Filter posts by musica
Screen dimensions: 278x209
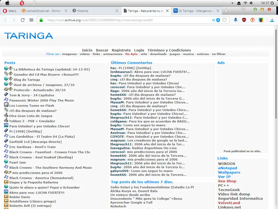point(188,54)
